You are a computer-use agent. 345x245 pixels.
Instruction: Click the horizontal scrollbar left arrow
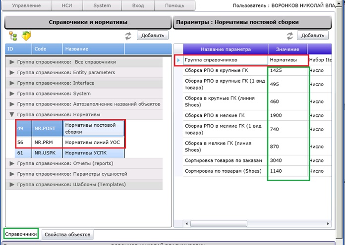pos(186,224)
